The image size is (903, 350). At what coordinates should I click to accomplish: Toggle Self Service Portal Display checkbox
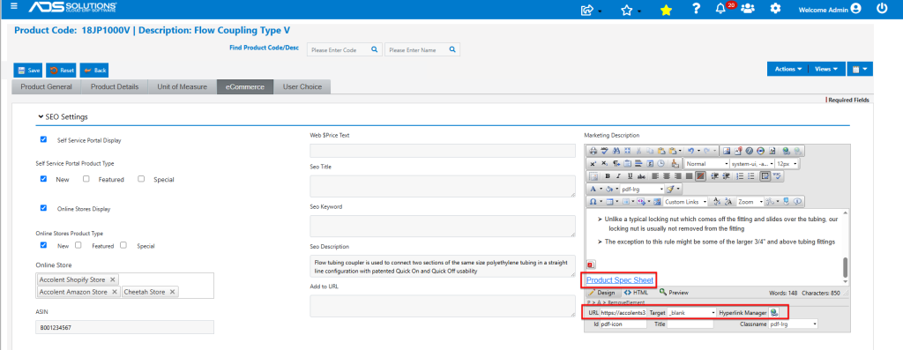coord(44,139)
